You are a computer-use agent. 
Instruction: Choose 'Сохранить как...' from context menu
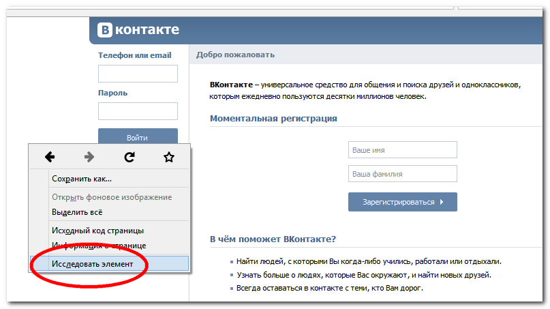pyautogui.click(x=110, y=179)
